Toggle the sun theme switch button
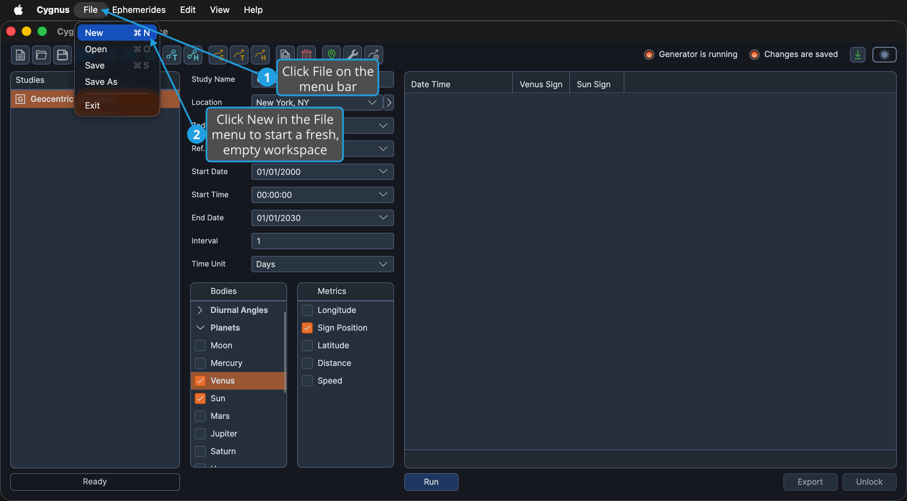The image size is (907, 501). (884, 55)
